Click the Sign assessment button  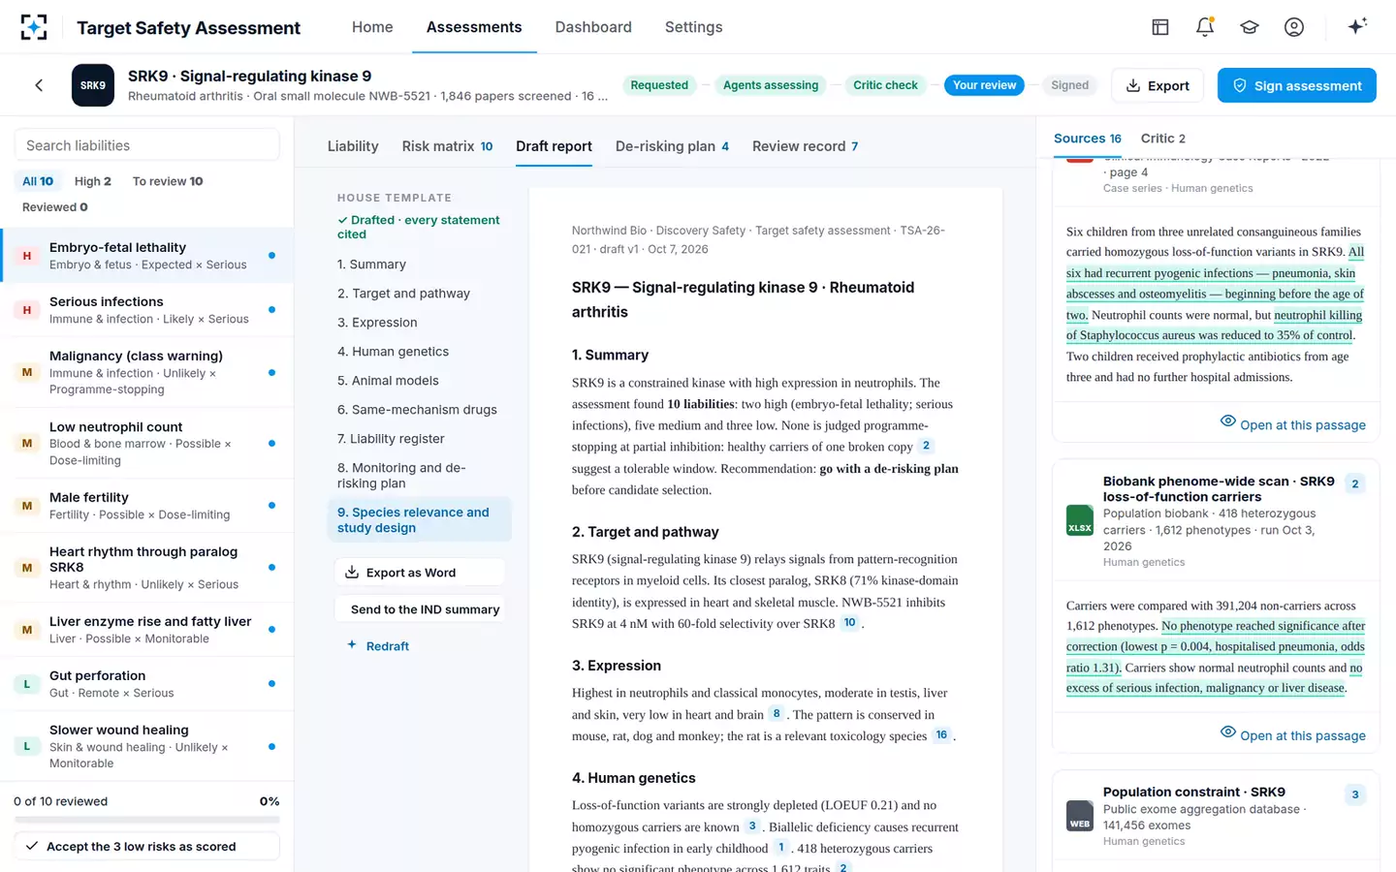(1297, 85)
